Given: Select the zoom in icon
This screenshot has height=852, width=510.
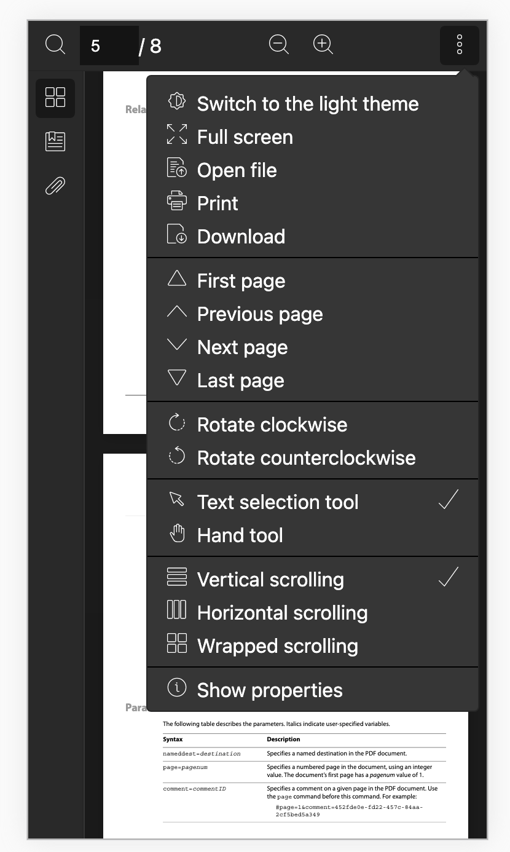Looking at the screenshot, I should pos(323,44).
